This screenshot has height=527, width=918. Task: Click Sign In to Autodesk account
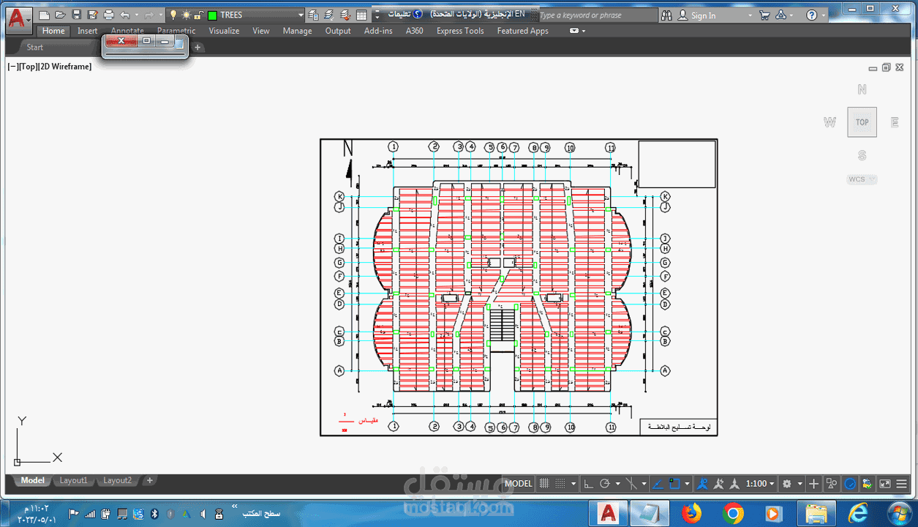[x=697, y=15]
